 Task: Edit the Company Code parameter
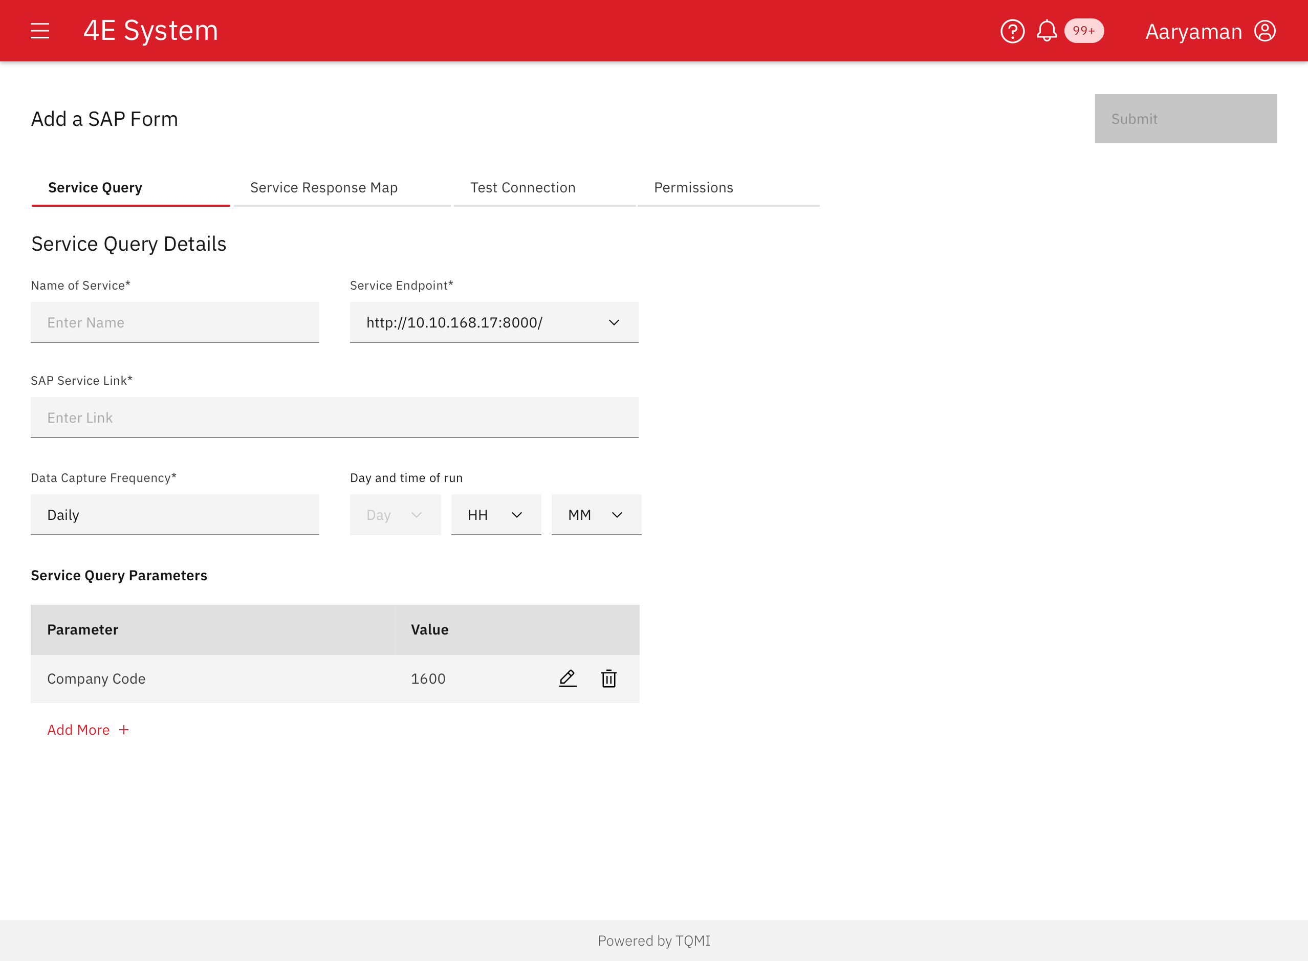[567, 679]
